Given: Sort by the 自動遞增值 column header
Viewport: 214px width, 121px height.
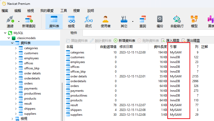Looking at the screenshot, I should point(107,47).
